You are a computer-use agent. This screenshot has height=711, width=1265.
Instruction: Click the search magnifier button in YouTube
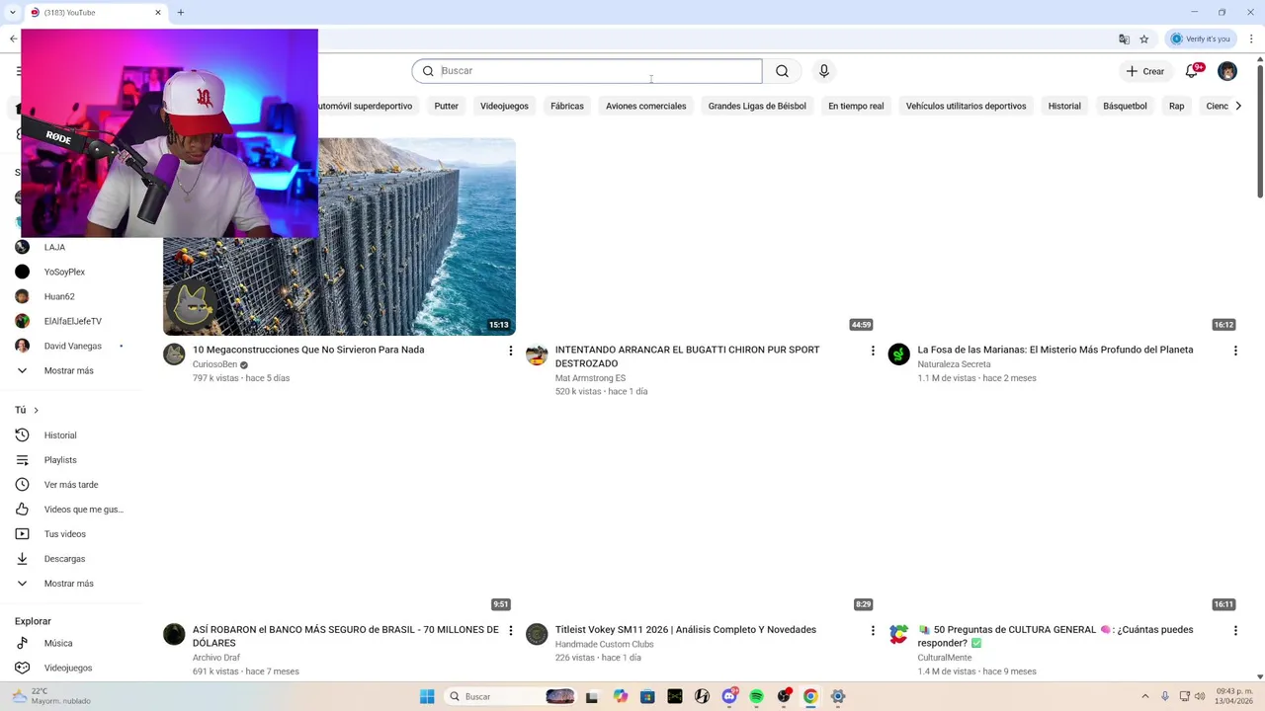[782, 71]
